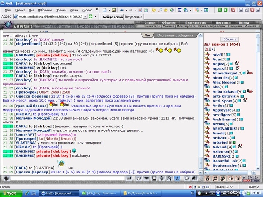Click Show Desktop quick launch icon
Viewport: 263px width, 197px height.
[x=33, y=193]
